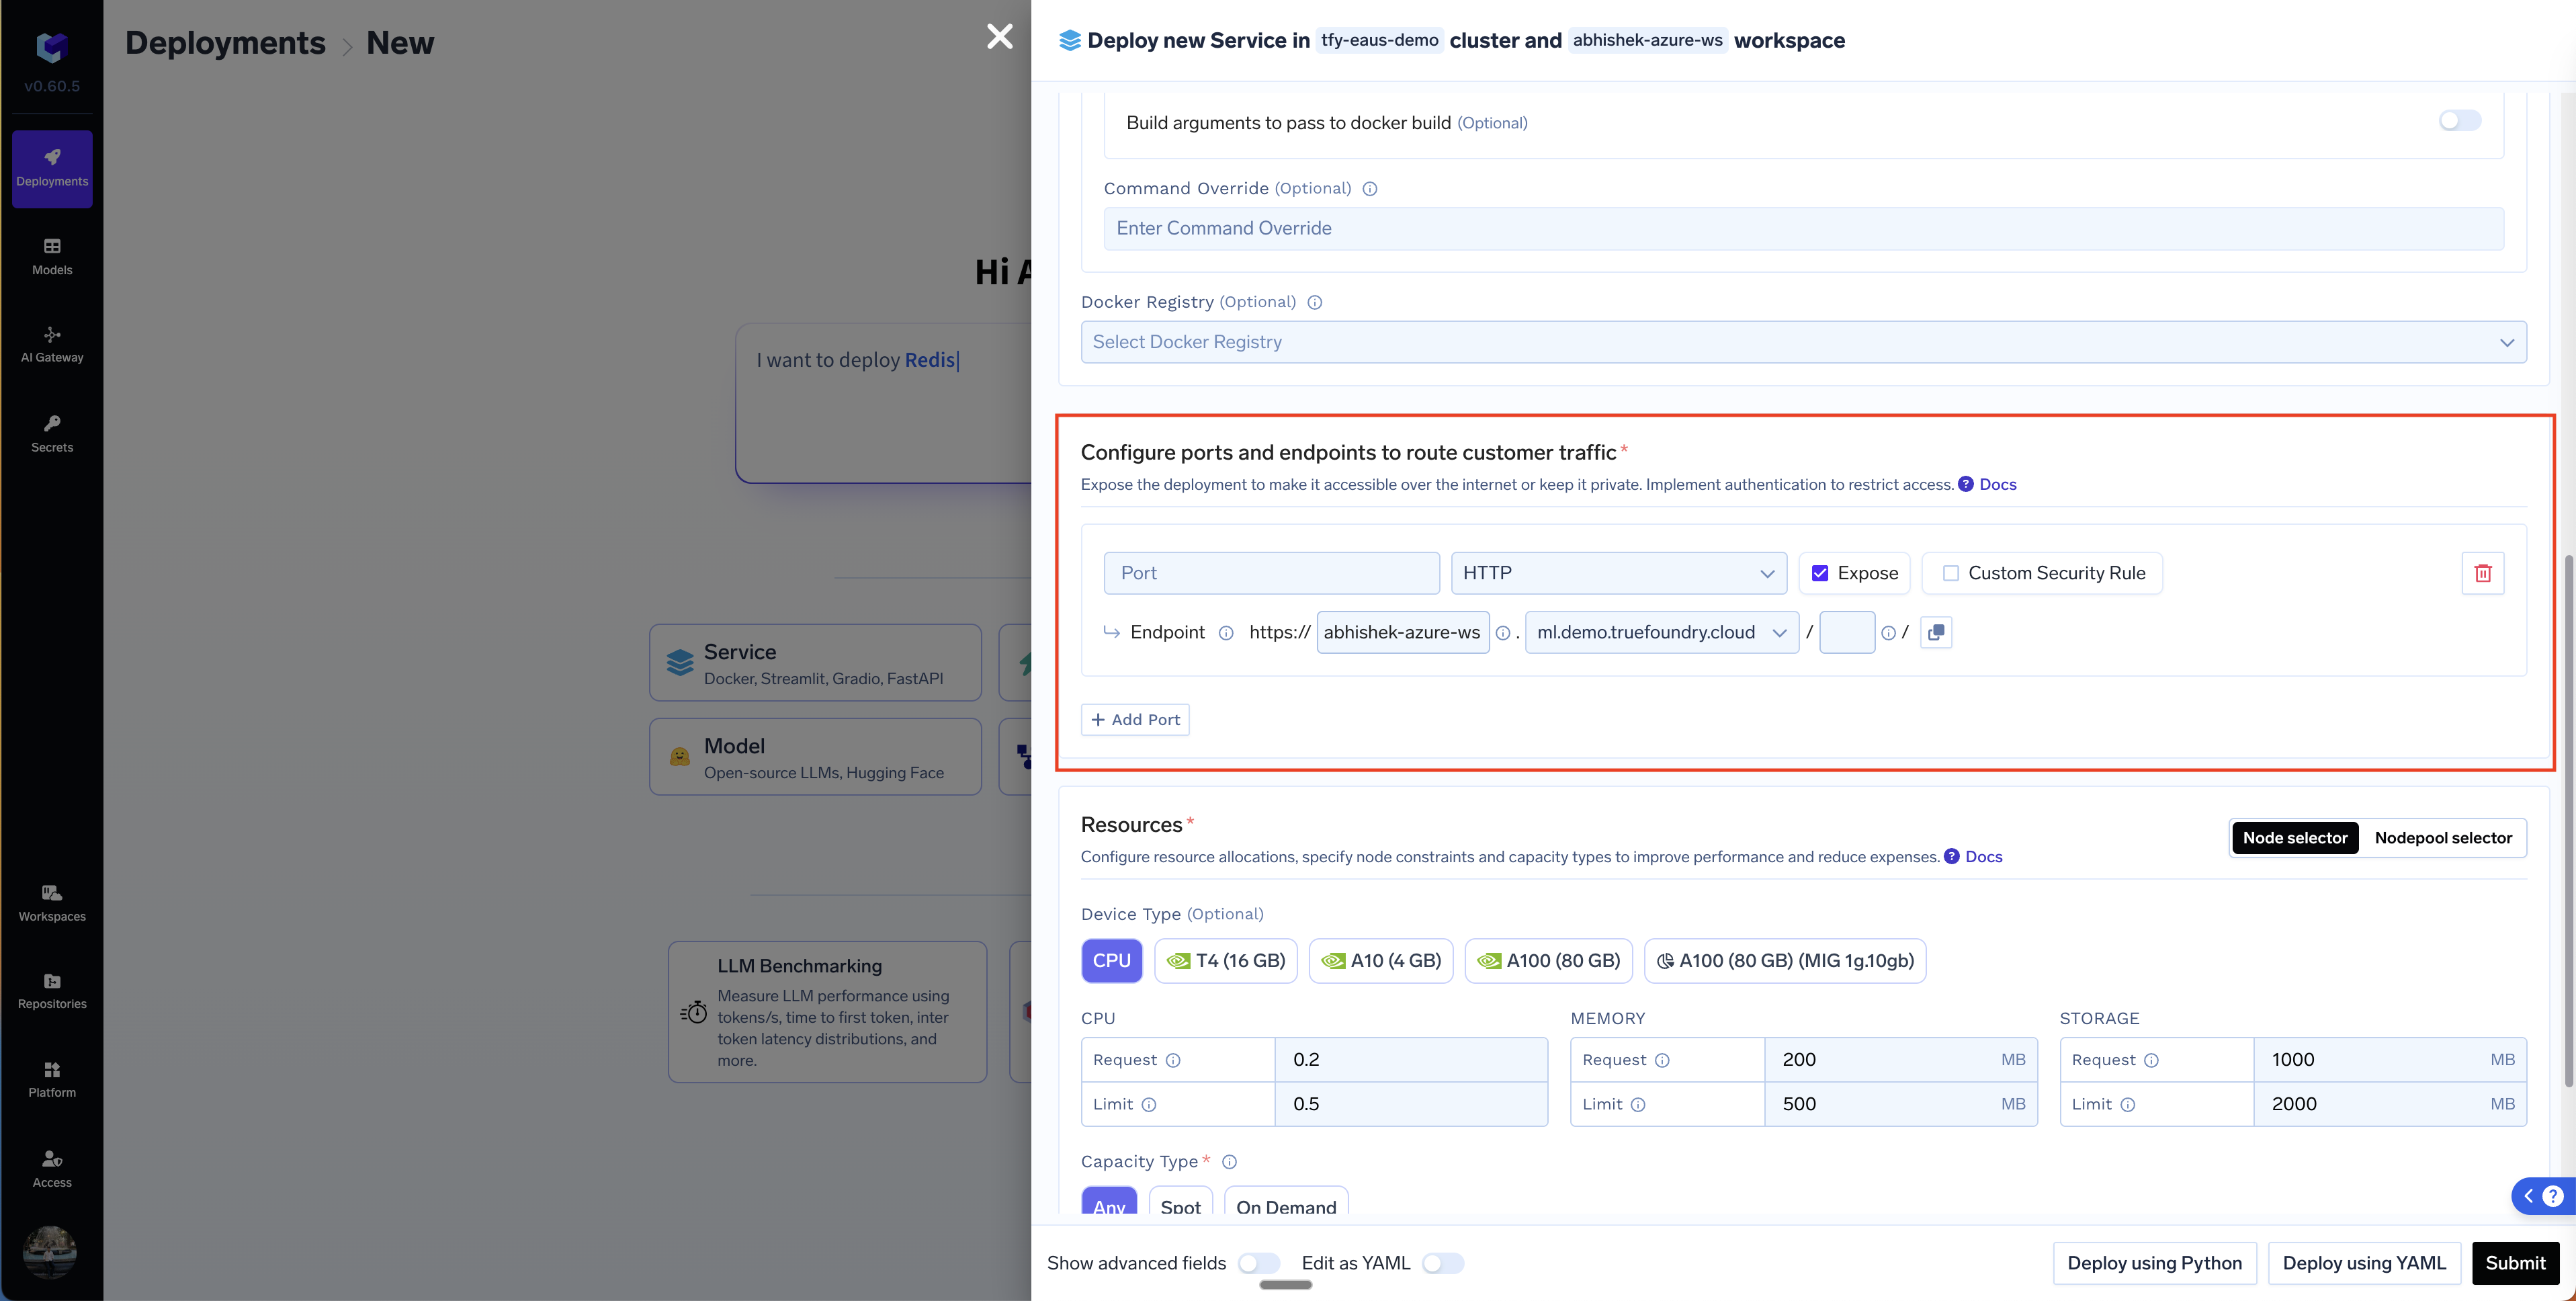Click the Enter Command Override field
Image resolution: width=2576 pixels, height=1301 pixels.
click(x=1803, y=229)
